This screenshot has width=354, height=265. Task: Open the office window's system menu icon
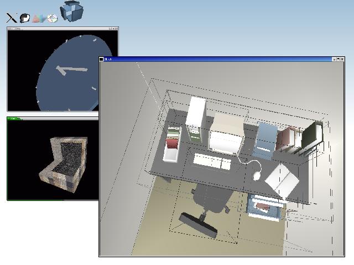click(x=102, y=59)
